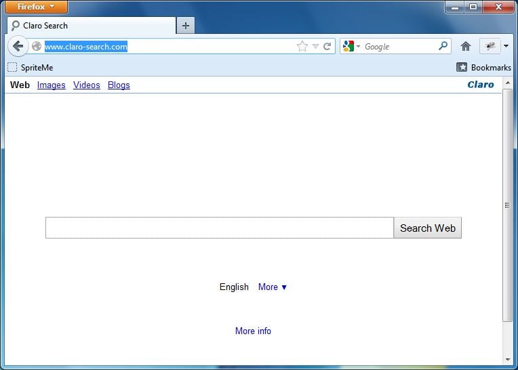Focus the Claro search input field
The image size is (518, 370).
[x=220, y=228]
